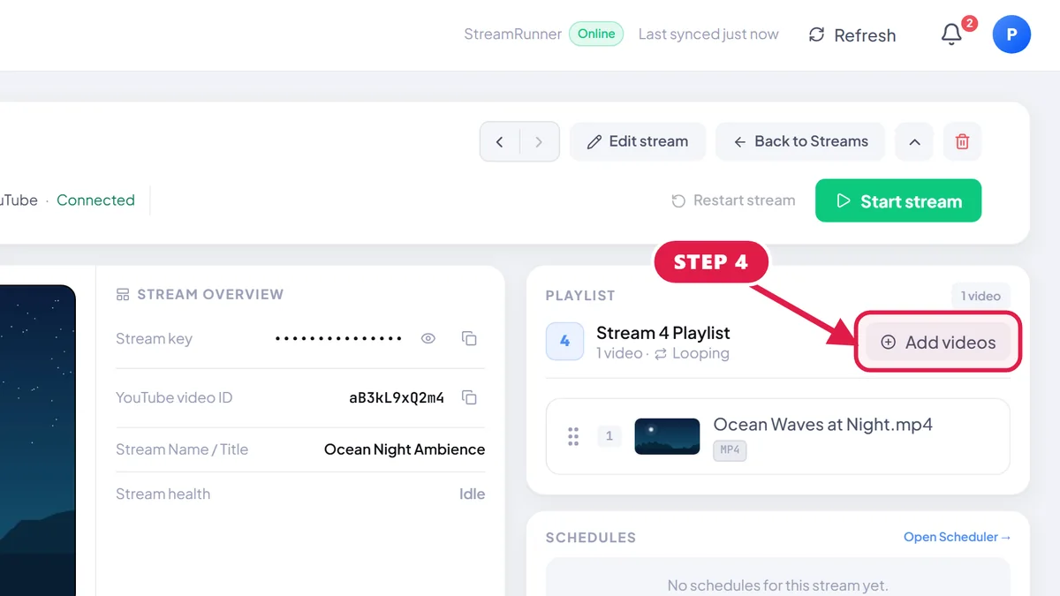1060x596 pixels.
Task: Go to the previous stream arrow
Action: click(x=500, y=141)
